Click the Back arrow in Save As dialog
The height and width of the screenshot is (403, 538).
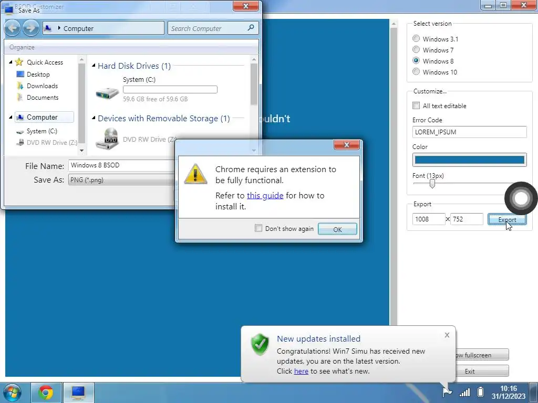(x=12, y=28)
